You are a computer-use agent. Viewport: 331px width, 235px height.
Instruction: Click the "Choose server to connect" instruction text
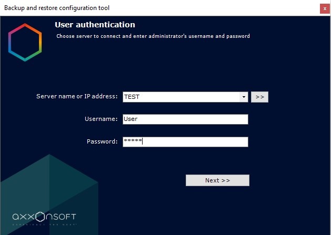tap(153, 36)
